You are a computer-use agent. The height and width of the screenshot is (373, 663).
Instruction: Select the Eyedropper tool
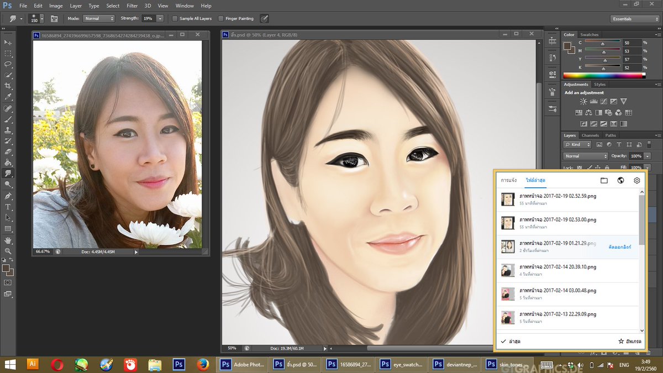pos(8,97)
